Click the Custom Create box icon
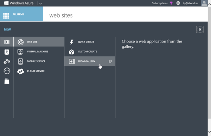 pyautogui.click(x=72, y=52)
